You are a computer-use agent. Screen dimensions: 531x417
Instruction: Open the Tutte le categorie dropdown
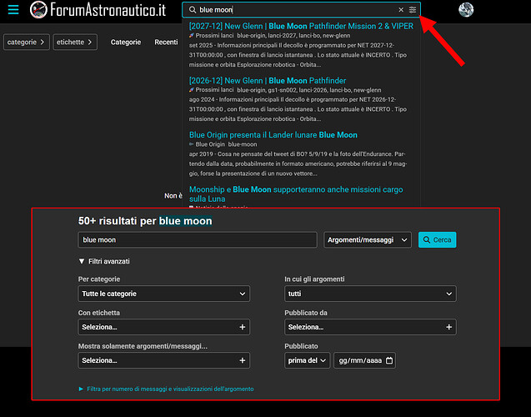(163, 294)
